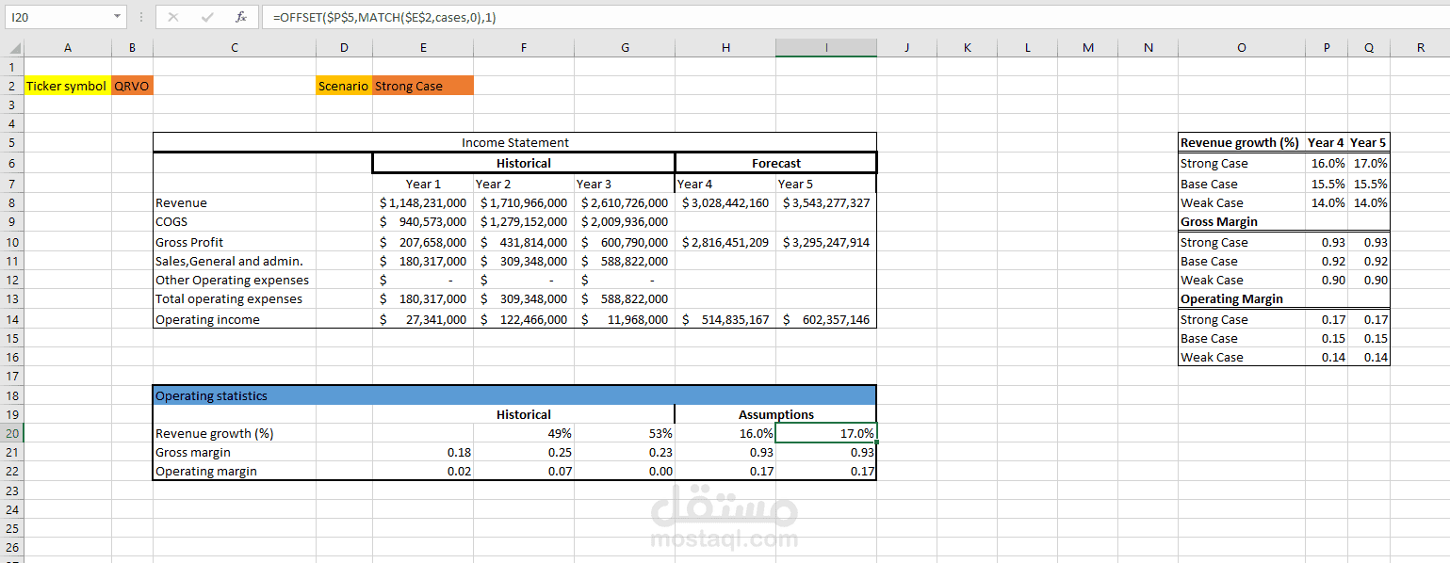Click Base Case 15.5% in column P
The width and height of the screenshot is (1450, 563).
1327,184
